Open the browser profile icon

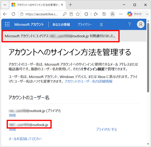click(x=112, y=14)
